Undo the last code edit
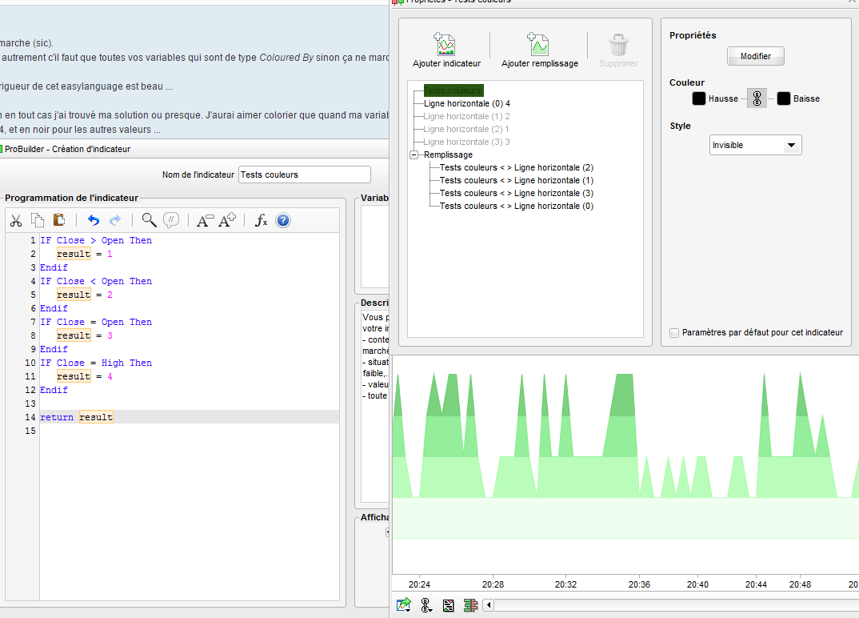The image size is (859, 618). tap(94, 221)
